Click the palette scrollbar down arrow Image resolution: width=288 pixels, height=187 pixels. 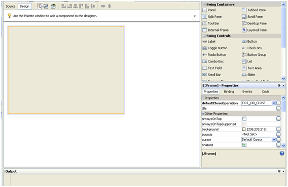pyautogui.click(x=283, y=79)
